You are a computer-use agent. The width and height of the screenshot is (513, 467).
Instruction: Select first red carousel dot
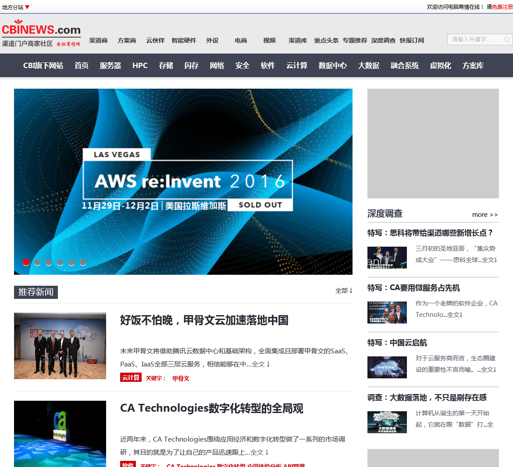tap(26, 262)
